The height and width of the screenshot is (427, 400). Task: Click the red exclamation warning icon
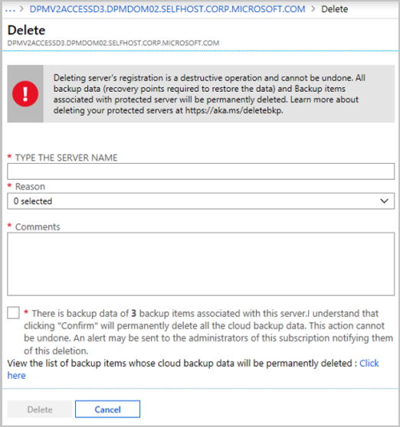[25, 93]
